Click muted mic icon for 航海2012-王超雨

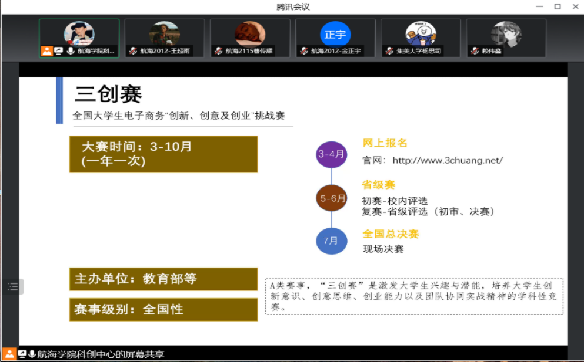pyautogui.click(x=134, y=51)
